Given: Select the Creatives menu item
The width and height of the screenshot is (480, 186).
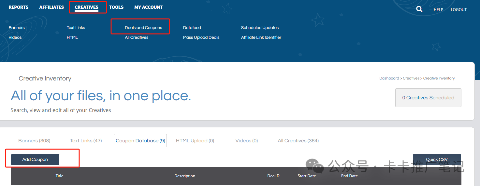Looking at the screenshot, I should pos(86,7).
